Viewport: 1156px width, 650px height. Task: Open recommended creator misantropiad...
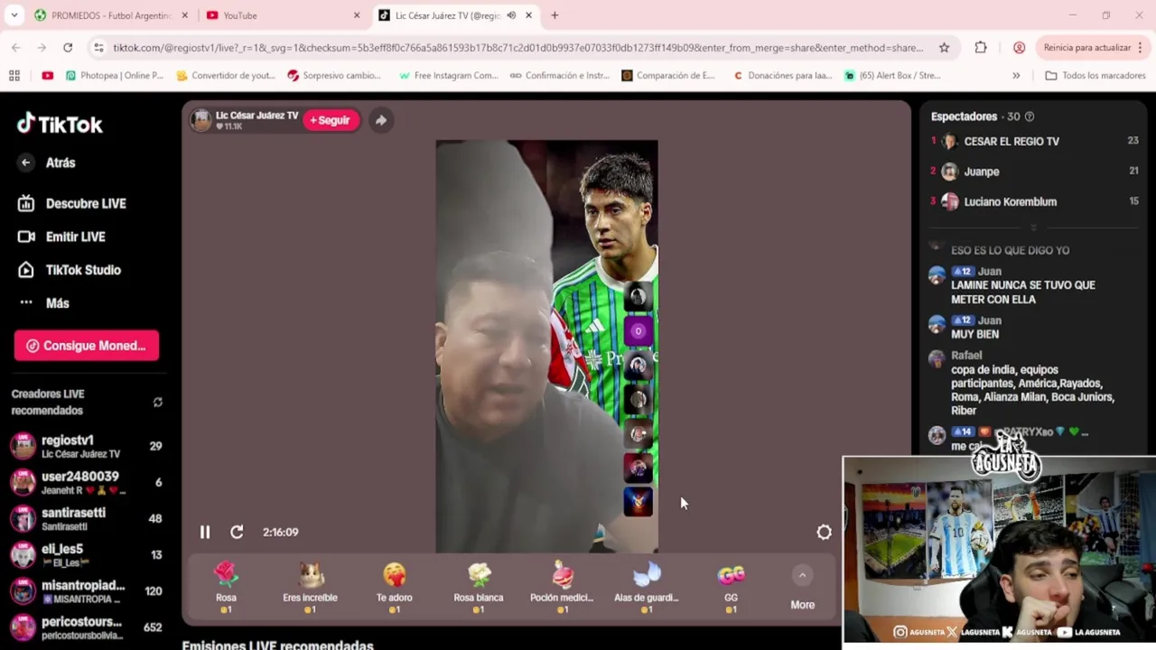click(x=86, y=590)
